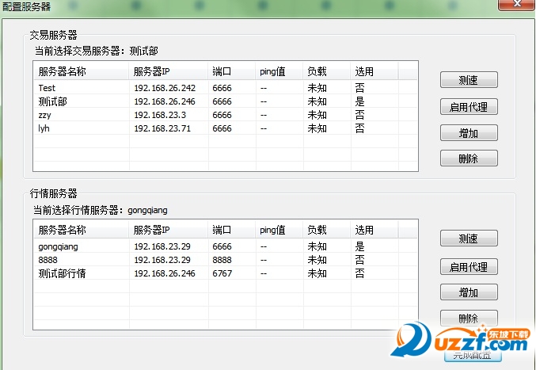536x370 pixels.
Task: Click IP address 192.168.23.3
Action: [160, 115]
